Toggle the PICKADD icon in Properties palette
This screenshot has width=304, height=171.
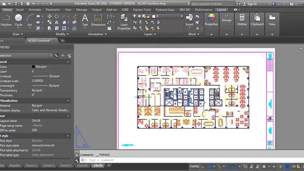point(57,56)
